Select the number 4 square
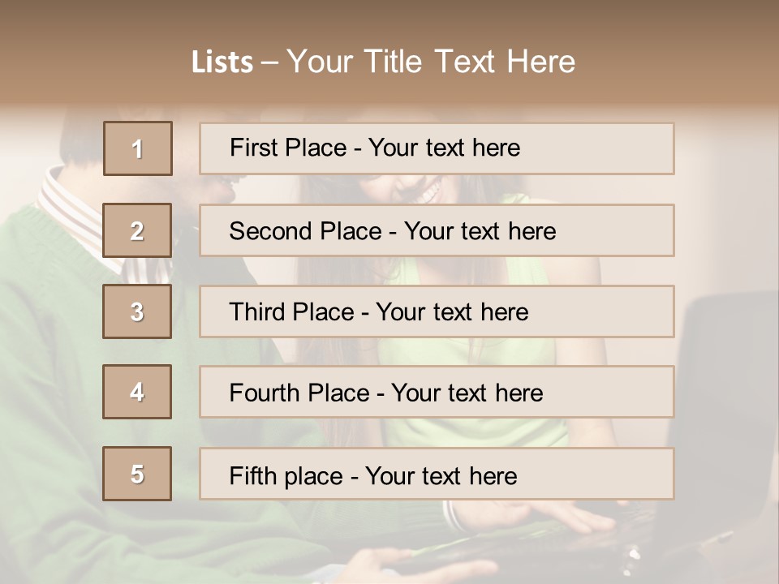This screenshot has width=779, height=584. [137, 392]
